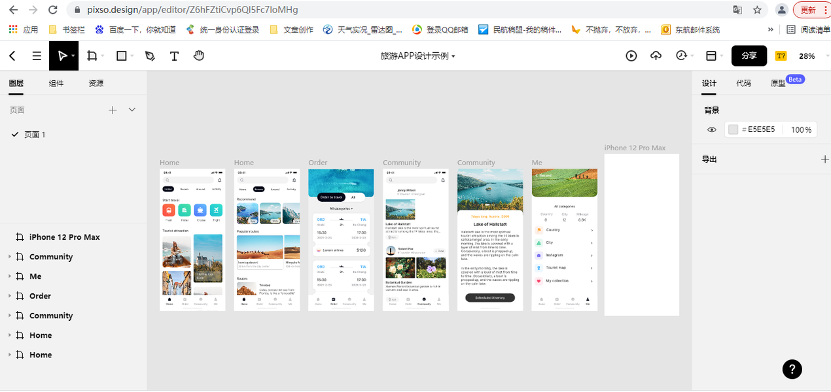
Task: Switch to the 图层 layers tab
Action: click(x=16, y=83)
